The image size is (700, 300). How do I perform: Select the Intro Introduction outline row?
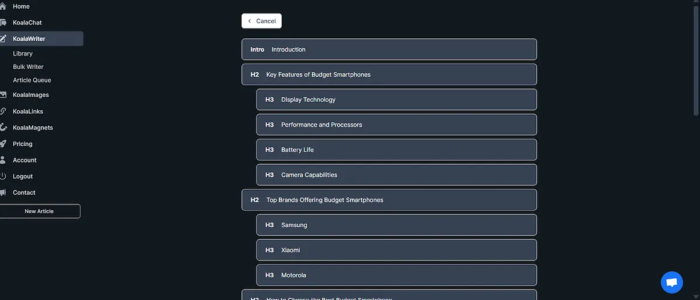point(389,50)
